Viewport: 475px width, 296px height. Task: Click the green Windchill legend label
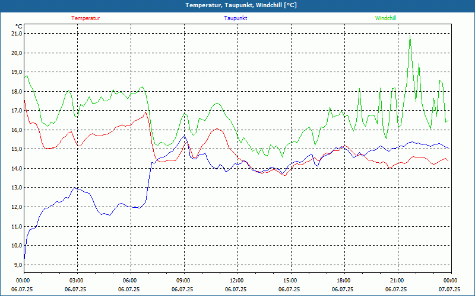(385, 18)
